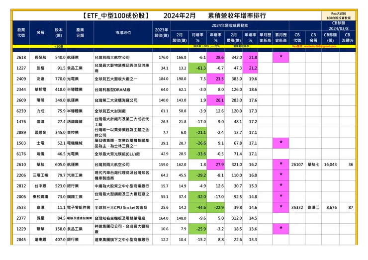368x260 pixels.
Task: Click the 股票代號 column header
Action: click(x=21, y=33)
